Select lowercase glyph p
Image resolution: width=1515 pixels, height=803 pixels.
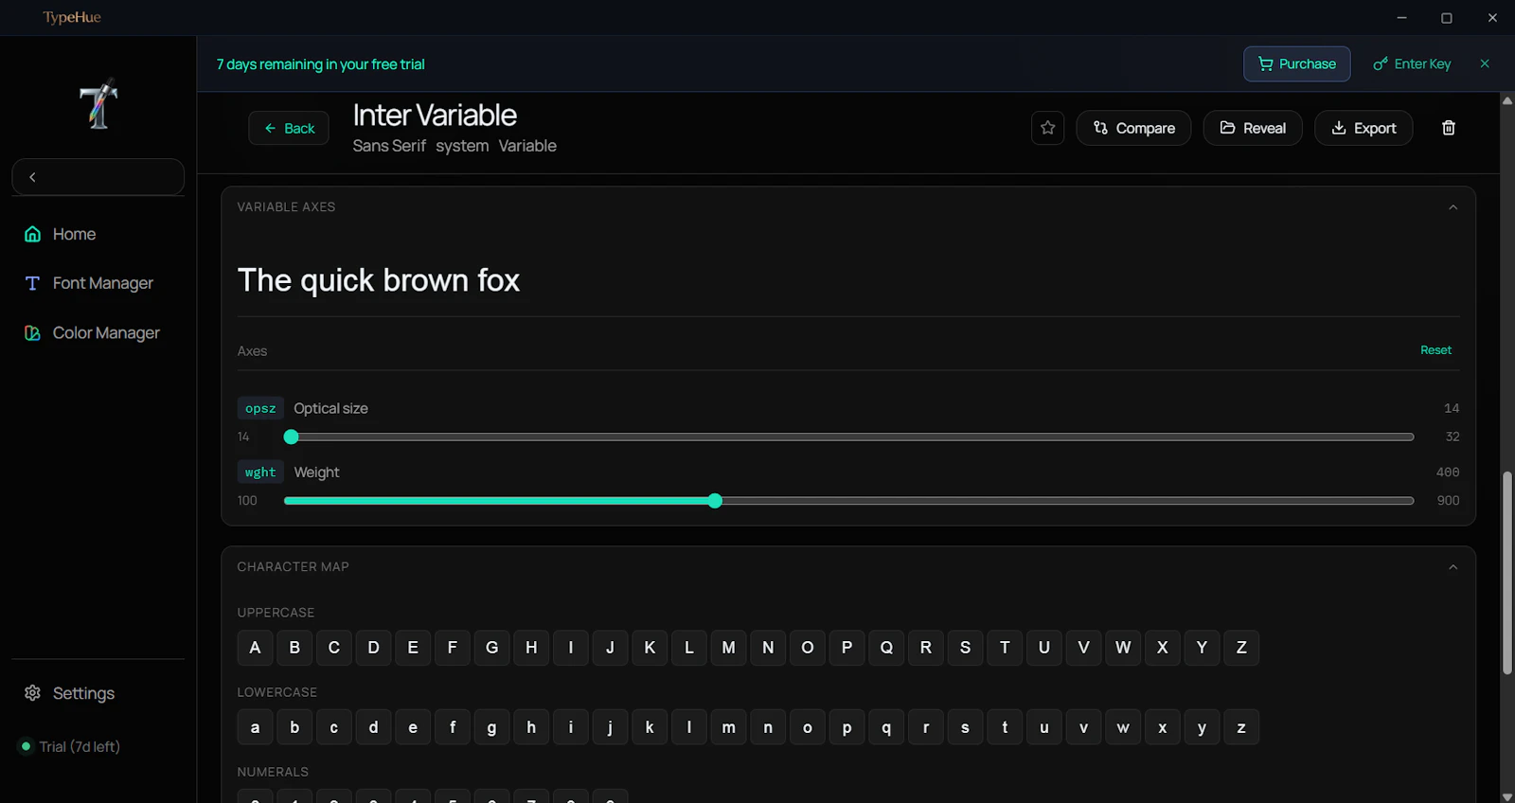tap(847, 727)
